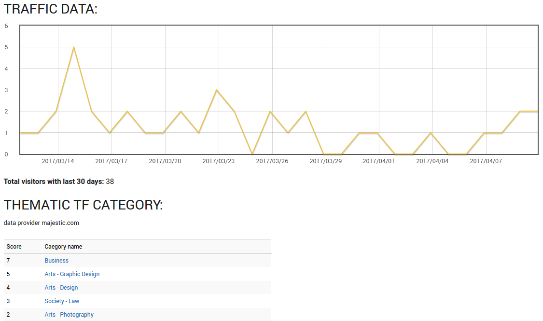This screenshot has width=543, height=321.
Task: Click score 2 in the Photography row
Action: click(8, 315)
